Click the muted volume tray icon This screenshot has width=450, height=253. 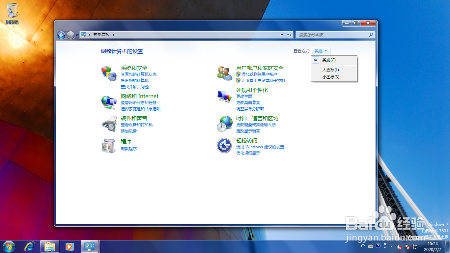click(x=399, y=246)
